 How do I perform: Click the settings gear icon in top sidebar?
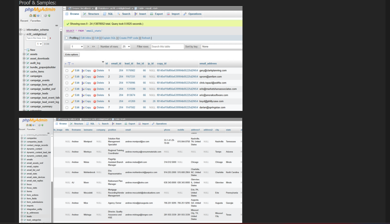pyautogui.click(x=46, y=16)
